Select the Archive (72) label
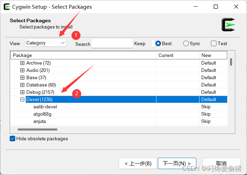The height and width of the screenshot is (175, 247). (39, 63)
